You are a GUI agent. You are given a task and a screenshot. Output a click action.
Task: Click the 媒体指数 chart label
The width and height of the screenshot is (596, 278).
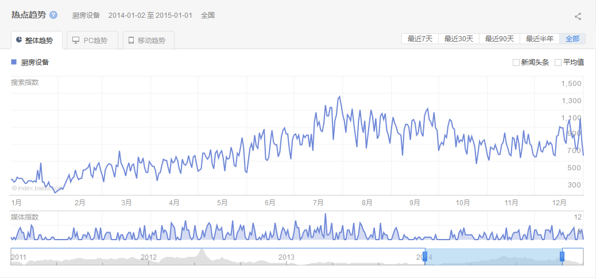(x=25, y=217)
